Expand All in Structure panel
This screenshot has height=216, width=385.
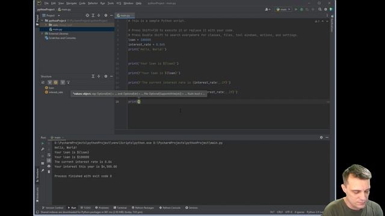pyautogui.click(x=93, y=76)
